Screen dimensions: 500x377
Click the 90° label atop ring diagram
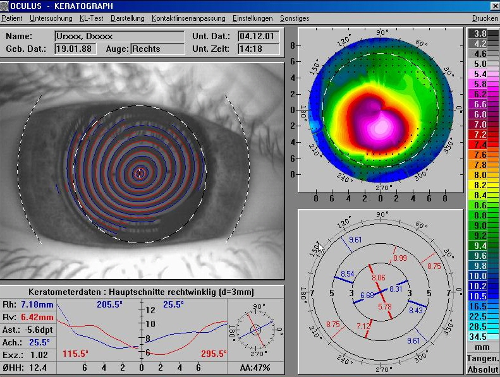pyautogui.click(x=382, y=214)
